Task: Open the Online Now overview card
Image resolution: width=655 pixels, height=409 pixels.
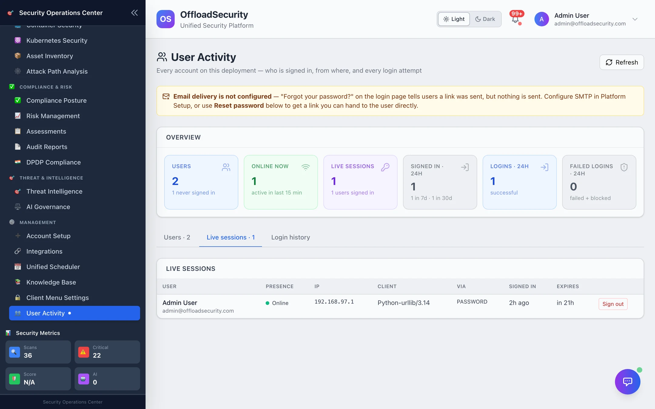Action: pos(281,182)
